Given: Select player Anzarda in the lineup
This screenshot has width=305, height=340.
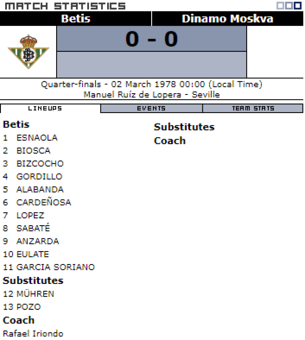Looking at the screenshot, I should coord(38,241).
